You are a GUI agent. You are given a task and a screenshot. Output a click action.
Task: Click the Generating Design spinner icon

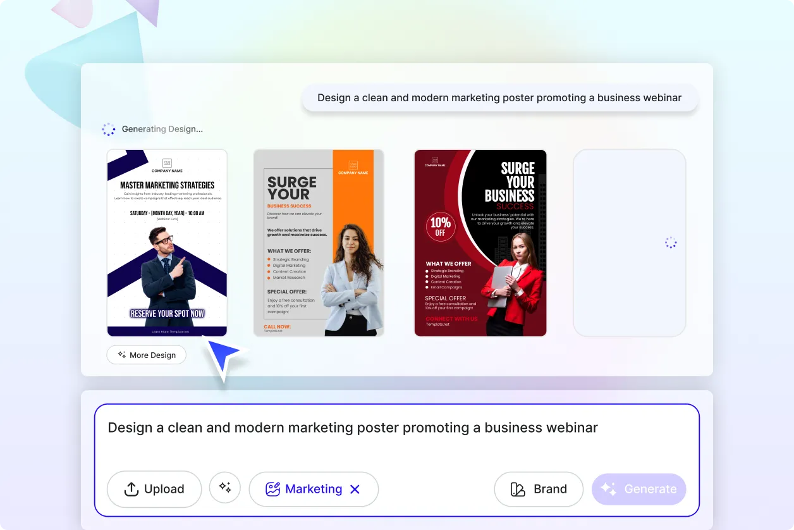pos(109,129)
